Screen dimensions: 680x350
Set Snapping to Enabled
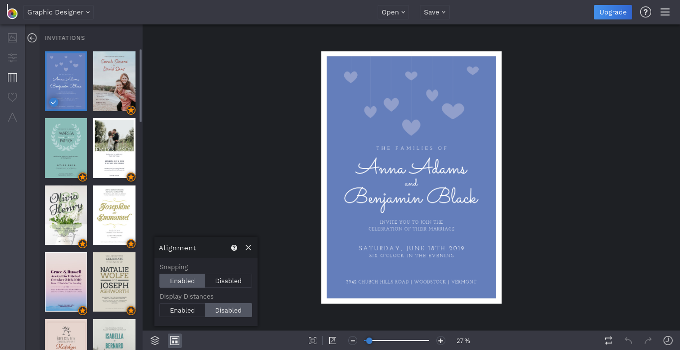point(182,281)
